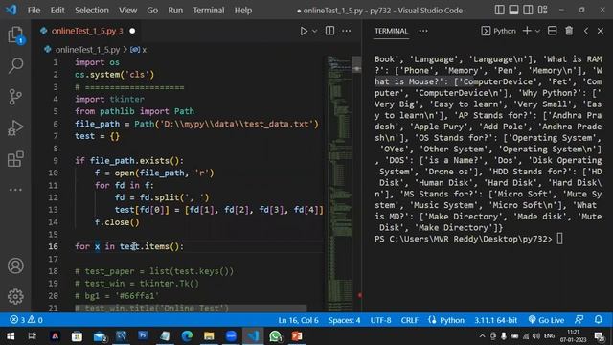Open terminal panel views ellipsis menu

(423, 31)
